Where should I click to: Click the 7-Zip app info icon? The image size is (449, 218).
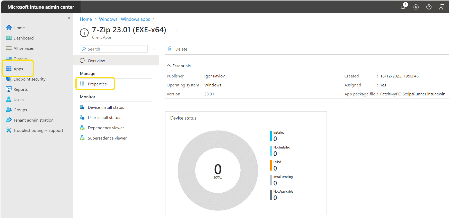[84, 33]
